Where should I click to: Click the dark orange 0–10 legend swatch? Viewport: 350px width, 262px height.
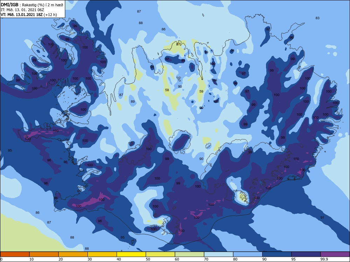click(15, 254)
